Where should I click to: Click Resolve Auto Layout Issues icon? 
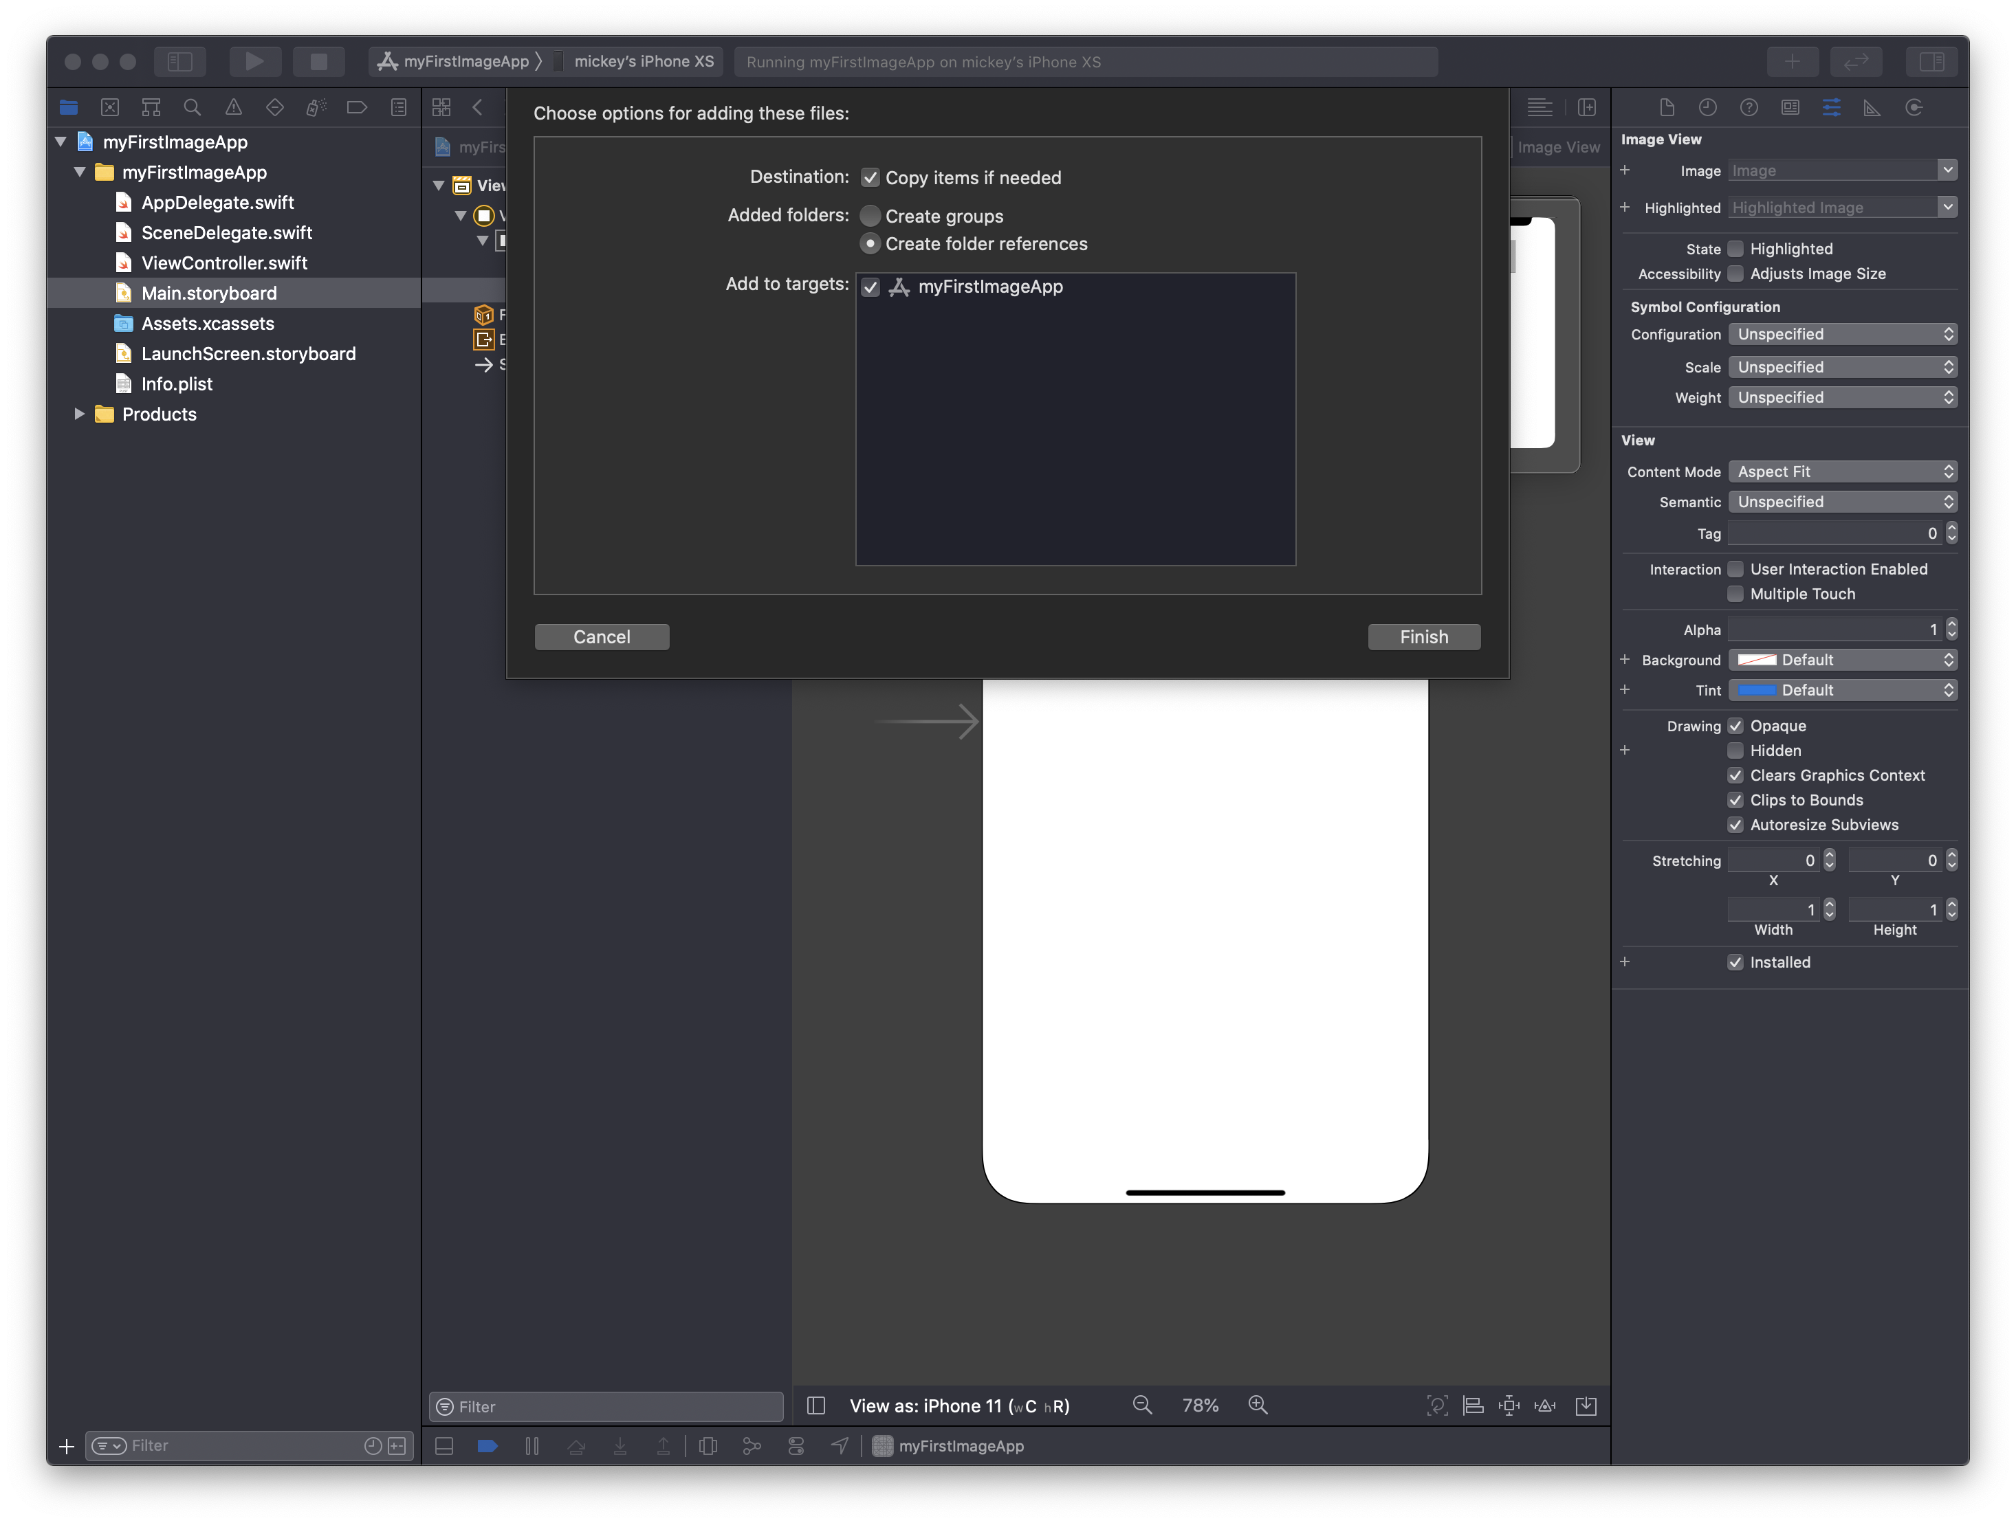coord(1546,1405)
